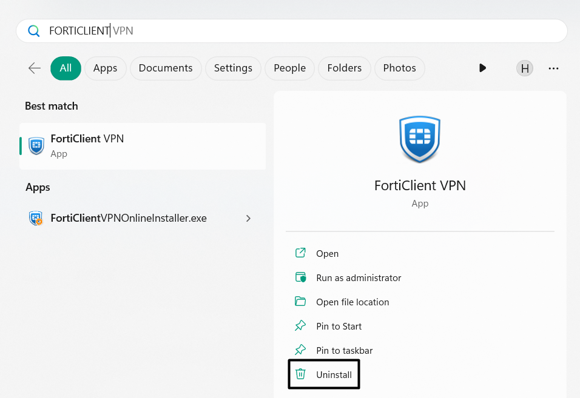Click inside the FORTICLIENT VPN search box
580x398 pixels.
tap(303, 31)
